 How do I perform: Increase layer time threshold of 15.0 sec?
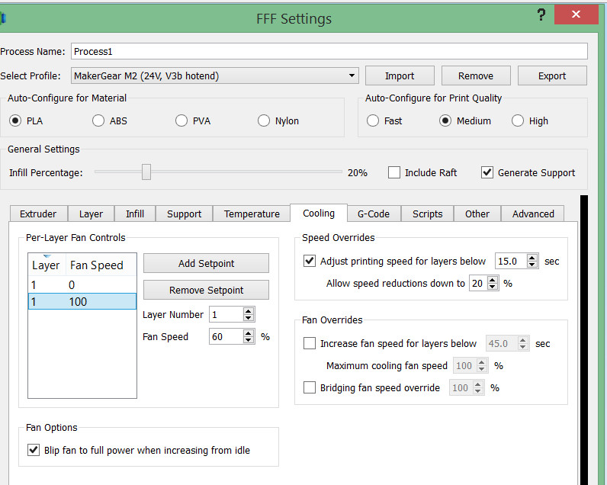coord(532,257)
